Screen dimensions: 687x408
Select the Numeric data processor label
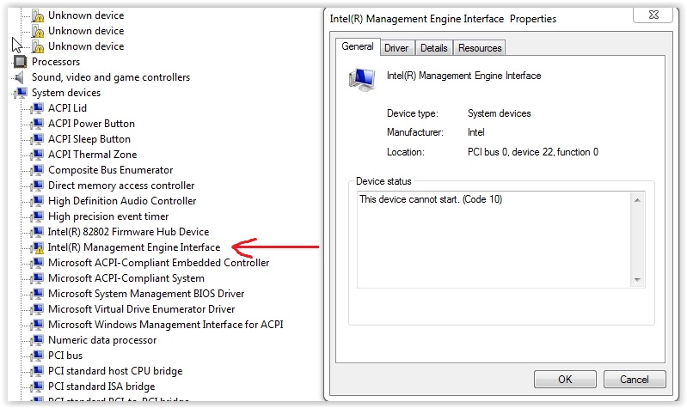tap(102, 340)
